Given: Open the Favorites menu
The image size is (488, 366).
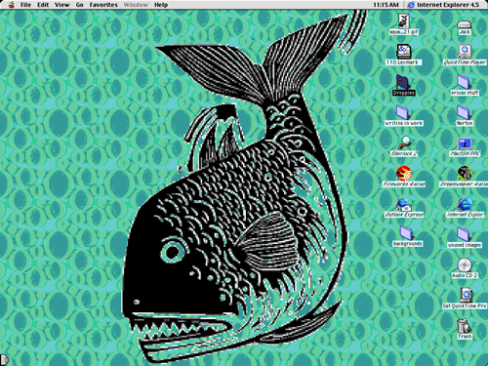Looking at the screenshot, I should click(x=103, y=5).
